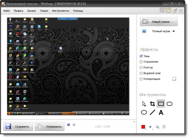
Task: Click the clock timer icon in toolbar
Action: pyautogui.click(x=180, y=11)
